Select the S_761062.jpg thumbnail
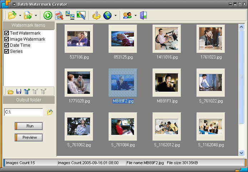The width and height of the screenshot is (248, 172). 79,127
